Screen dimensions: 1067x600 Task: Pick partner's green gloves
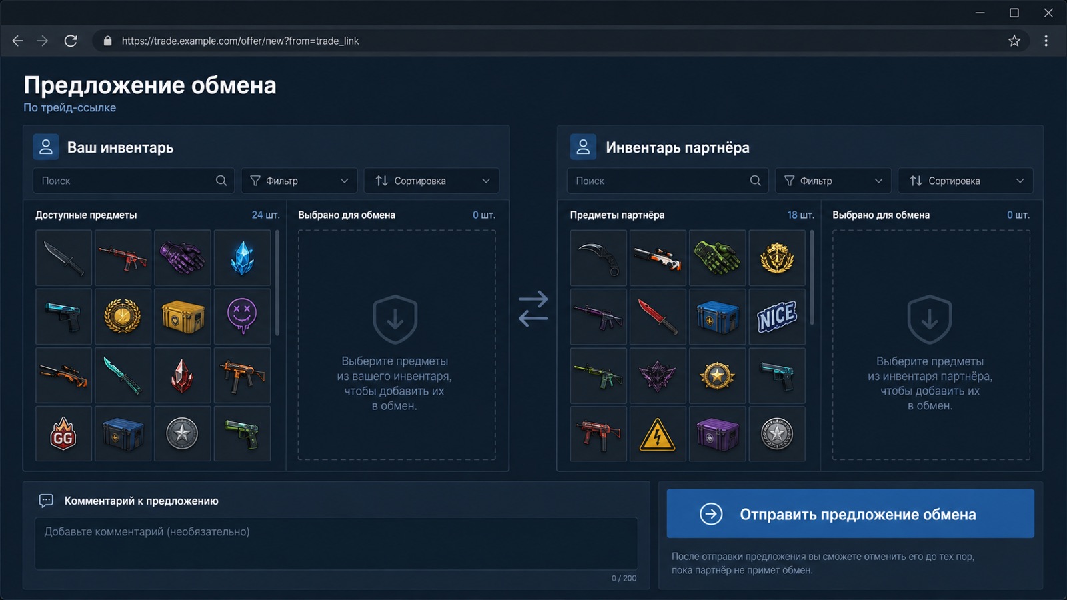coord(717,258)
